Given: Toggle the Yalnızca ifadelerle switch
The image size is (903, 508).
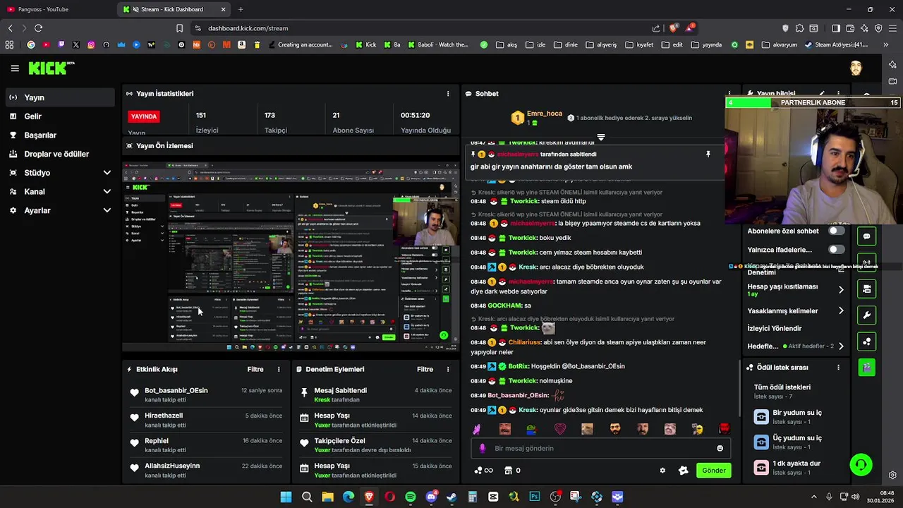Looking at the screenshot, I should point(836,249).
